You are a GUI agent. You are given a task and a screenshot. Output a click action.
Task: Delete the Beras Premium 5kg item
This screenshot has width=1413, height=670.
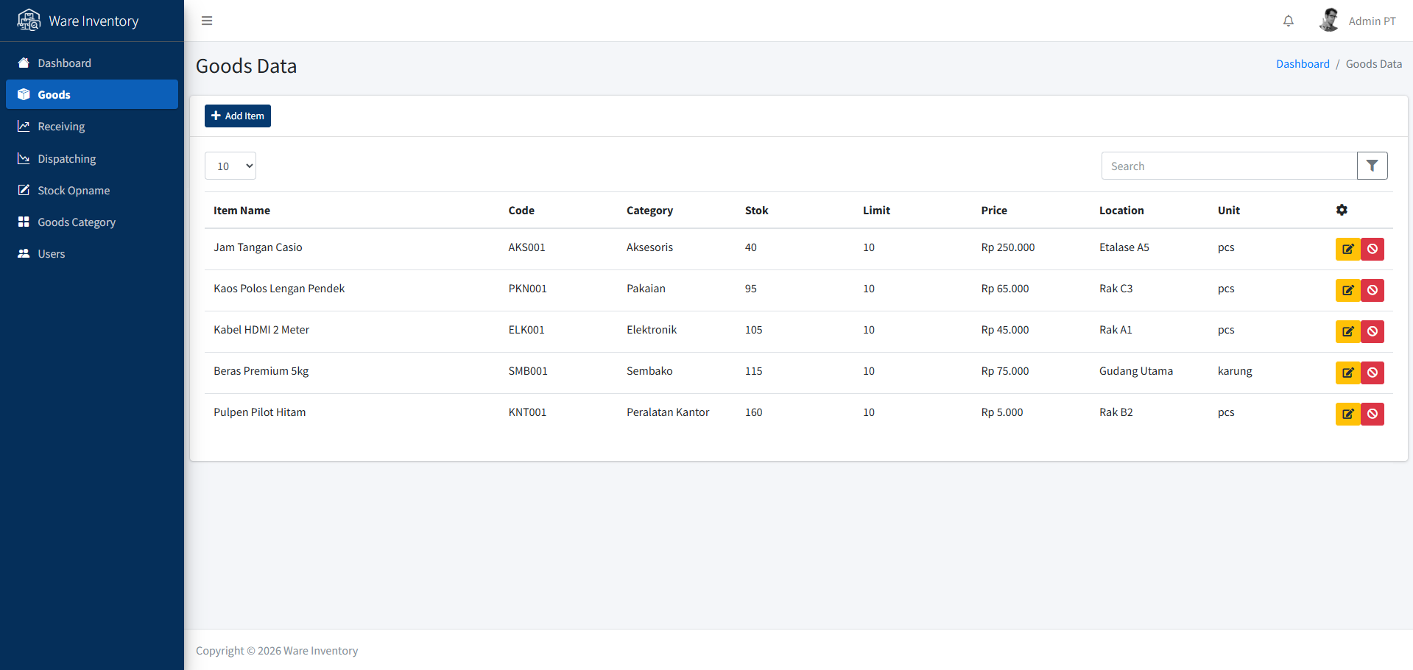1373,373
